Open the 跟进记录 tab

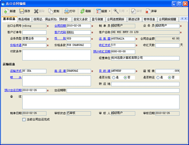(135, 19)
